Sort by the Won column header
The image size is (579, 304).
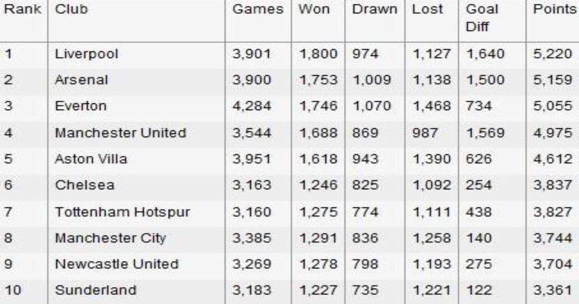314,10
